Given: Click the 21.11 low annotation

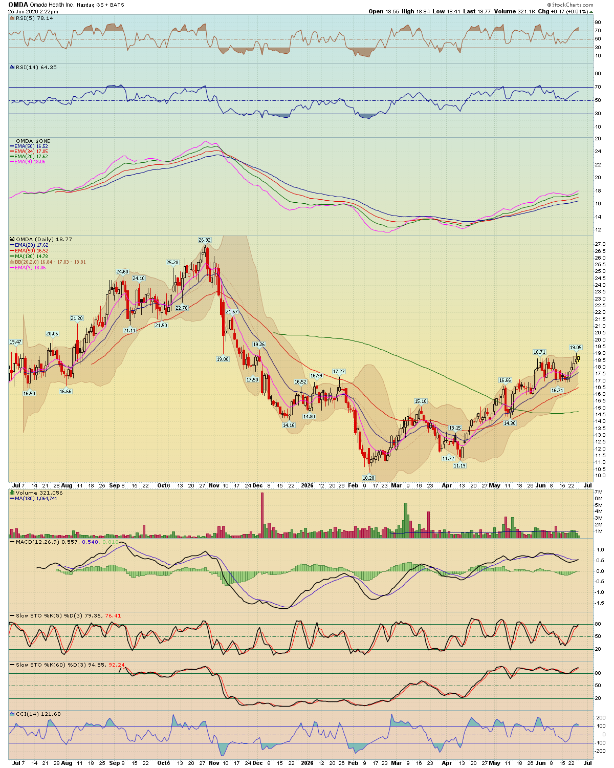Looking at the screenshot, I should [x=129, y=330].
